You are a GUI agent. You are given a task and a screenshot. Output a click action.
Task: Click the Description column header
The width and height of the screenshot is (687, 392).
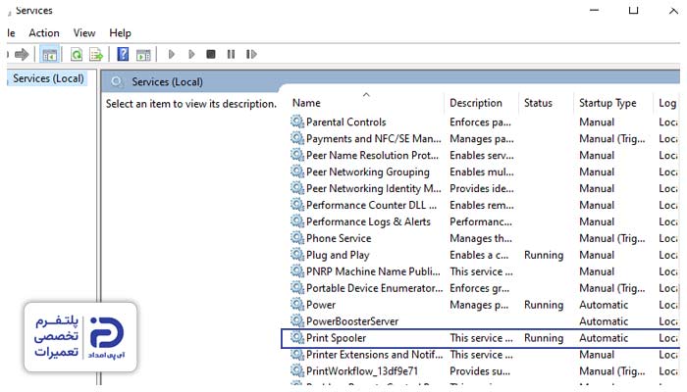[476, 103]
